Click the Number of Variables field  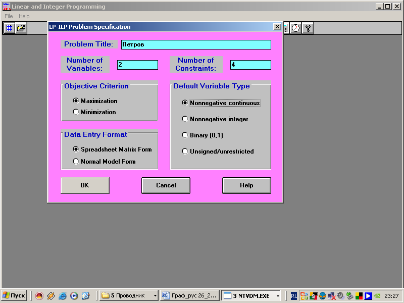click(x=137, y=65)
